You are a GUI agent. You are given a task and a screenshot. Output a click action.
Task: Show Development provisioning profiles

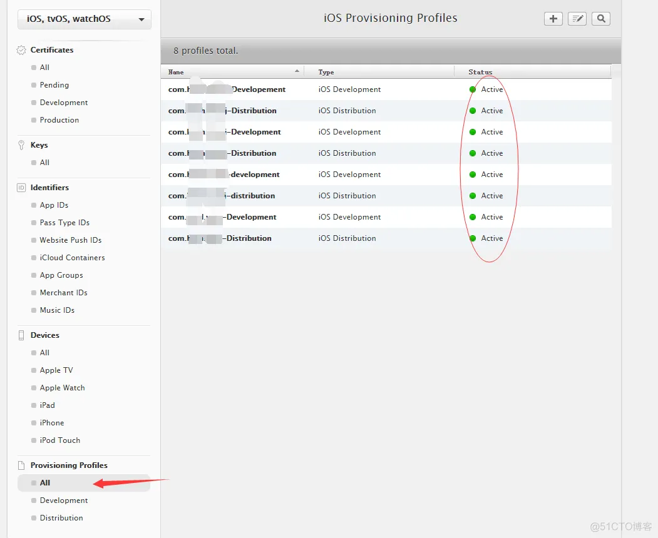(64, 500)
